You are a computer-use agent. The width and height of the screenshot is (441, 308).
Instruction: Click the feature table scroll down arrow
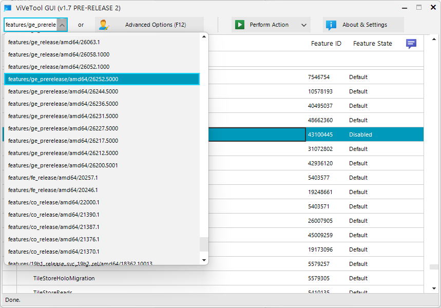pos(434,288)
